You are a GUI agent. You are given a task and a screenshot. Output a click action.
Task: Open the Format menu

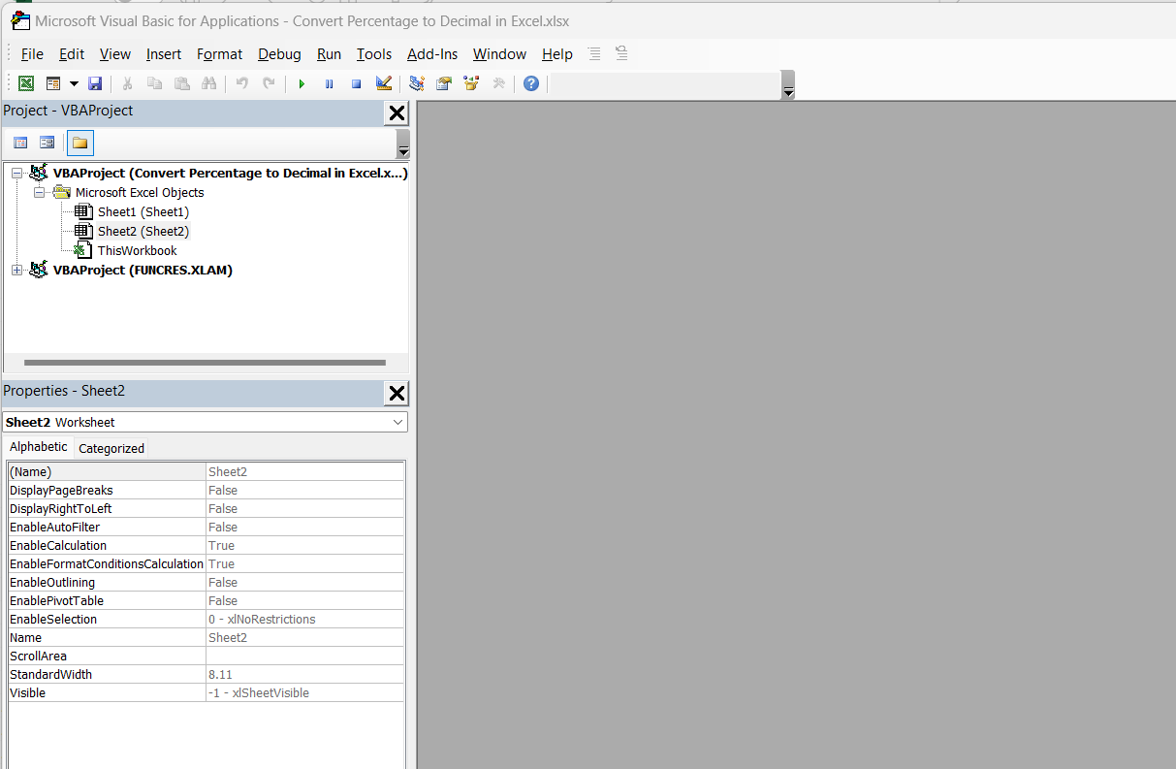220,54
